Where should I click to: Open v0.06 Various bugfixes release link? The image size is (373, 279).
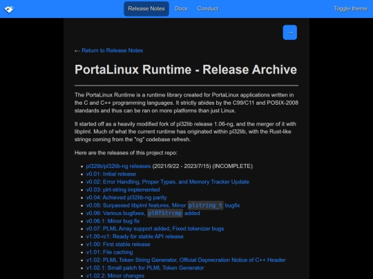[x=143, y=213]
